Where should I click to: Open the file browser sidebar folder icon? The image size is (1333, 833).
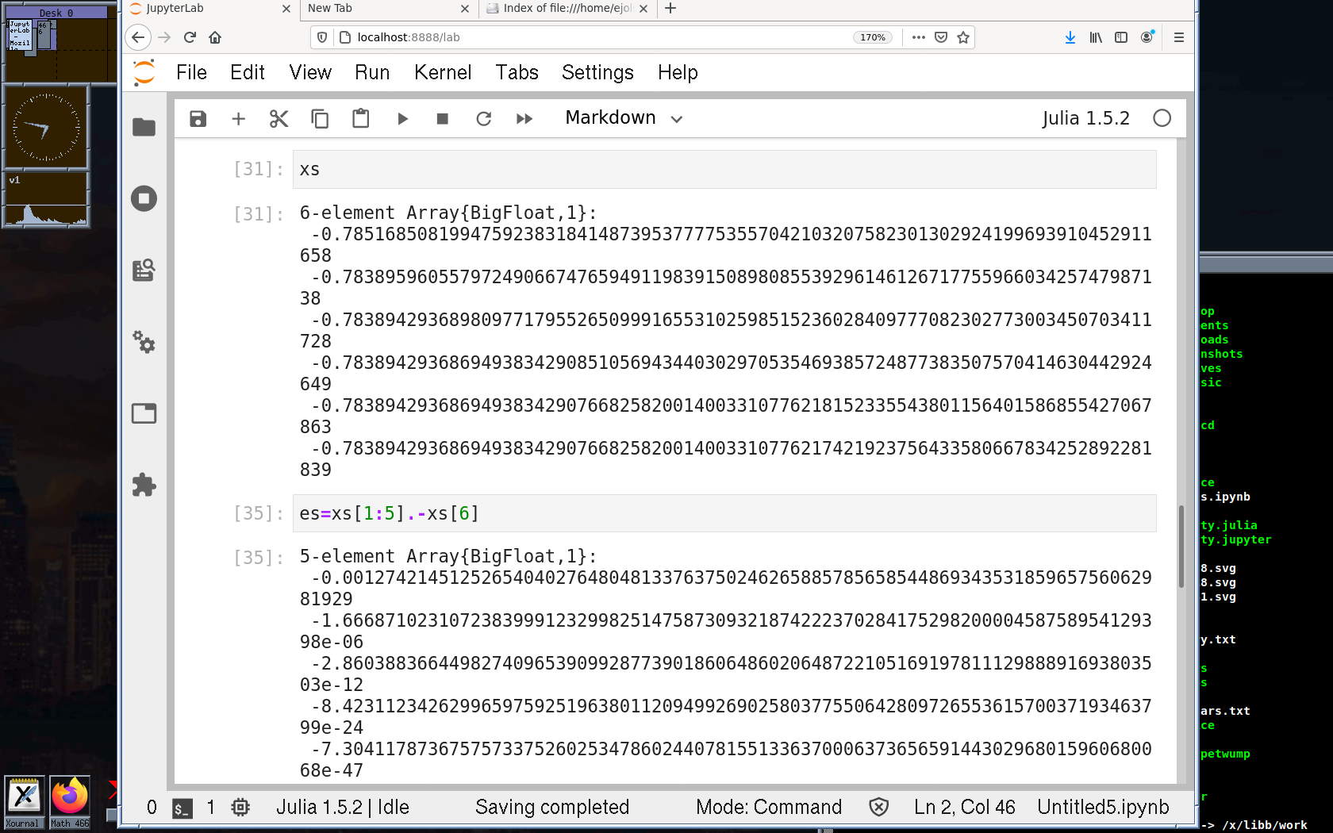(144, 127)
